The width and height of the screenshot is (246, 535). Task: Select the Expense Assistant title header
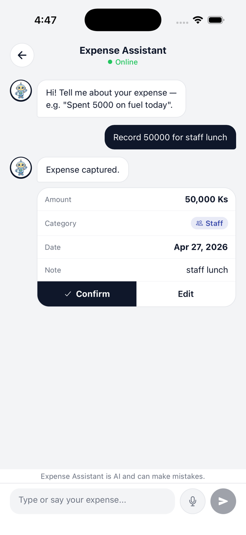123,50
